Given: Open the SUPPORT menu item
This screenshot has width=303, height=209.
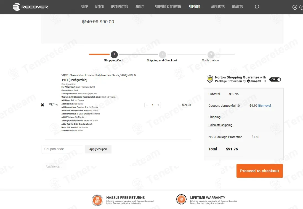Looking at the screenshot, I should 194,7.
